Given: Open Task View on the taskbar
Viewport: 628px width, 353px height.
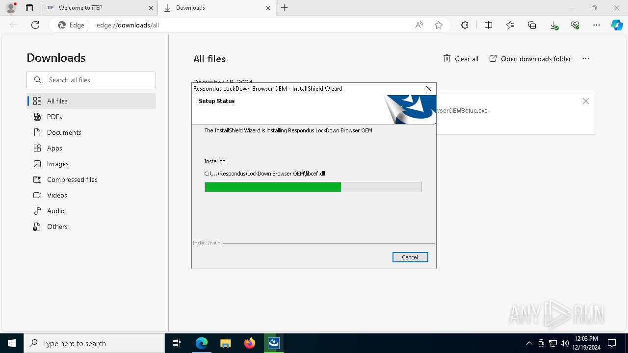Looking at the screenshot, I should [x=177, y=343].
